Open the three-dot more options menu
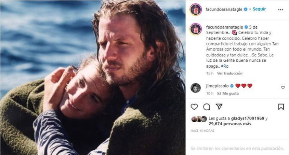The image size is (289, 155). (280, 9)
